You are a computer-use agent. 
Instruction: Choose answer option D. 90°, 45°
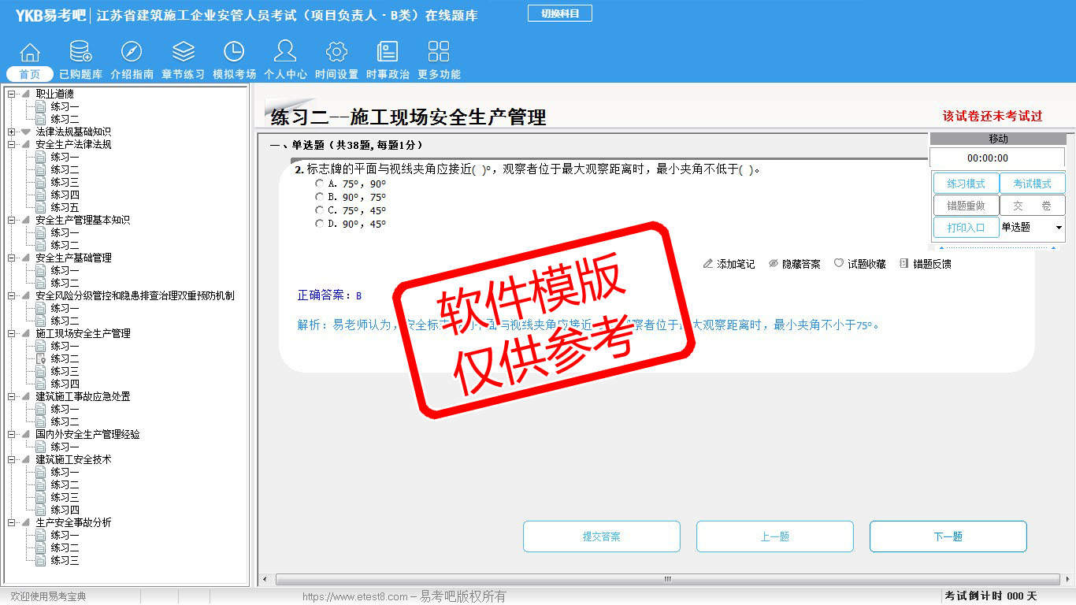pos(319,224)
